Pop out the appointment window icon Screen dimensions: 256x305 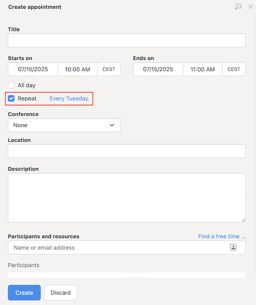point(238,7)
